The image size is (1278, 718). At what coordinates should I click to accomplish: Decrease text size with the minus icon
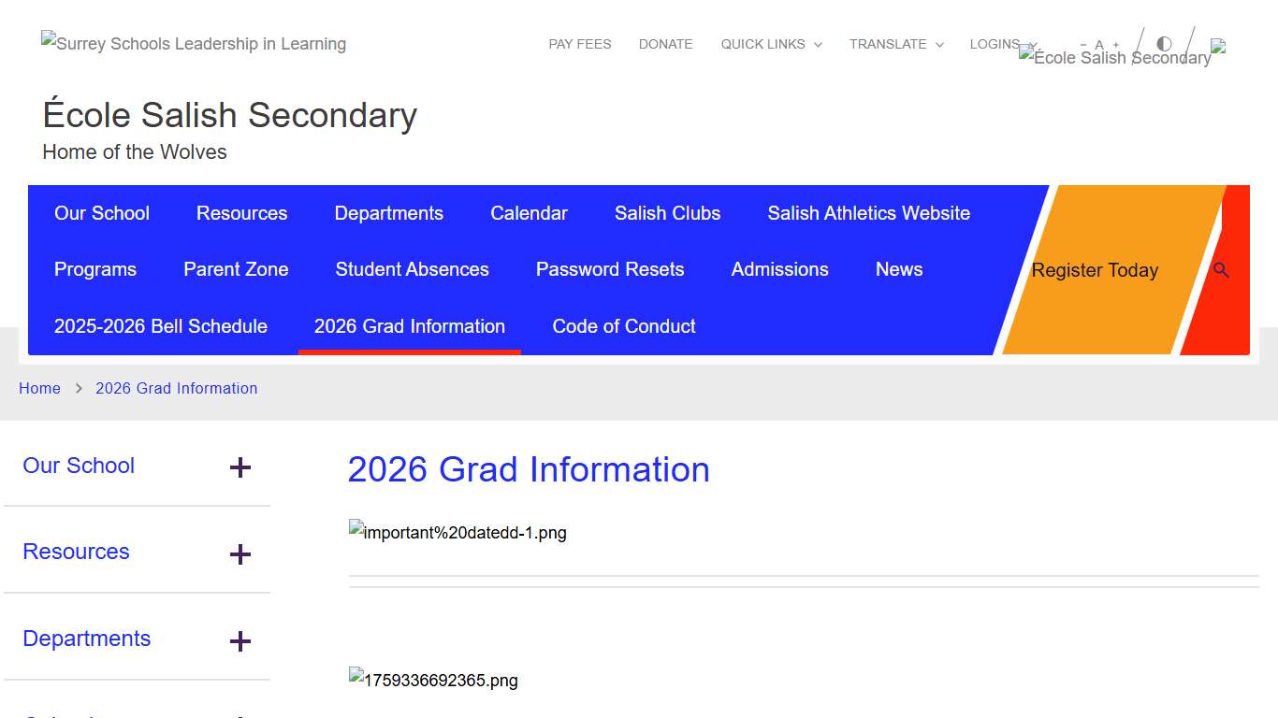(x=1082, y=44)
